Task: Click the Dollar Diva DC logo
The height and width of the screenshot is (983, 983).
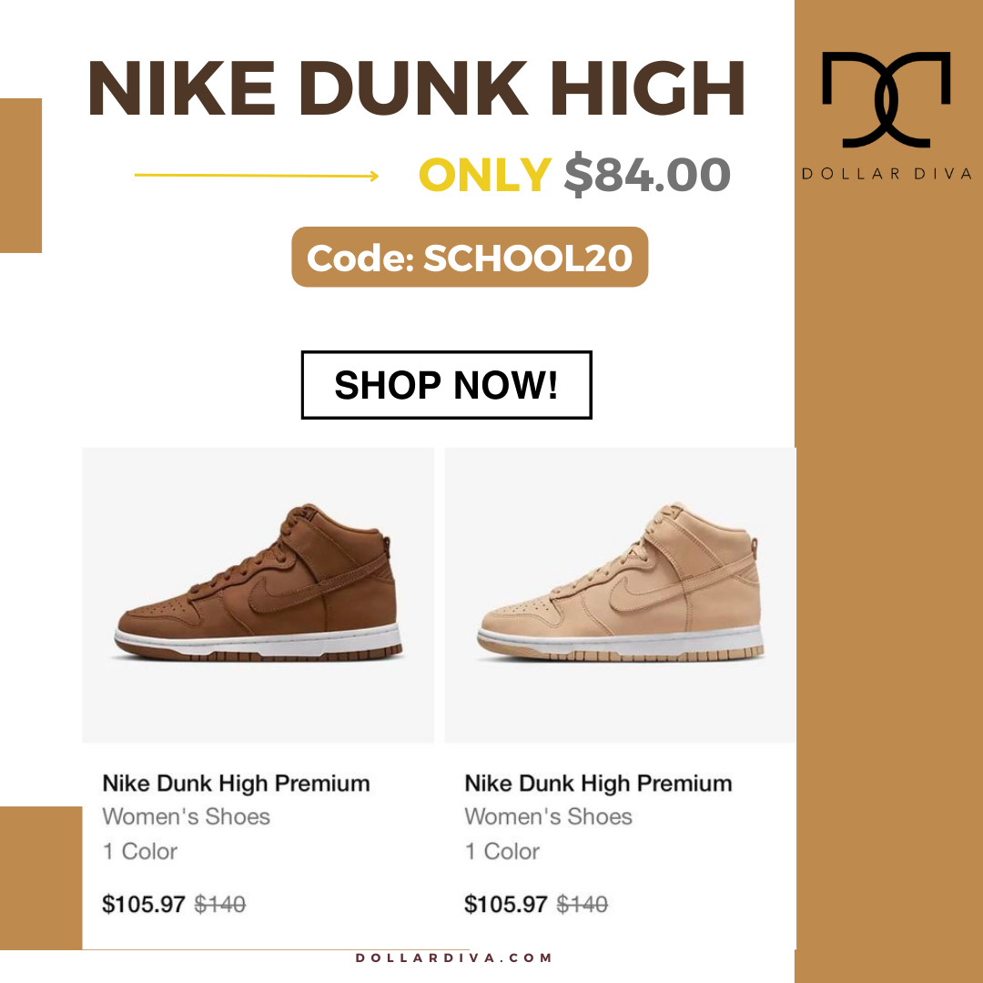Action: click(886, 100)
